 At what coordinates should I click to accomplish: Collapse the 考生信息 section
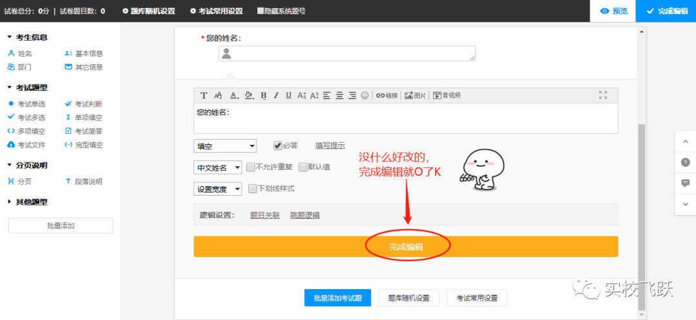(x=28, y=38)
